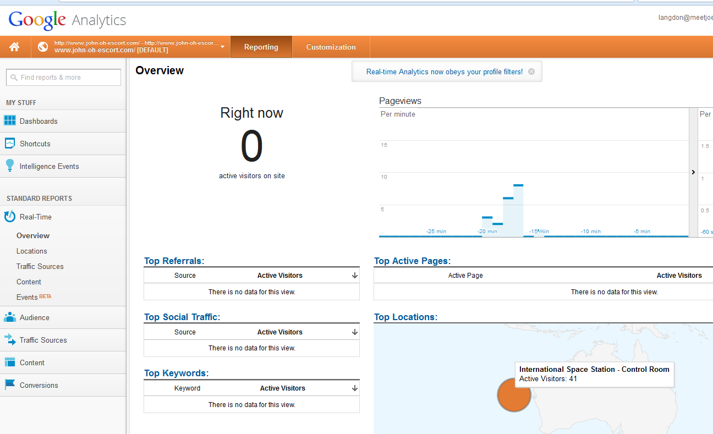Select the Real-Time Locations report
The height and width of the screenshot is (434, 713).
point(32,251)
